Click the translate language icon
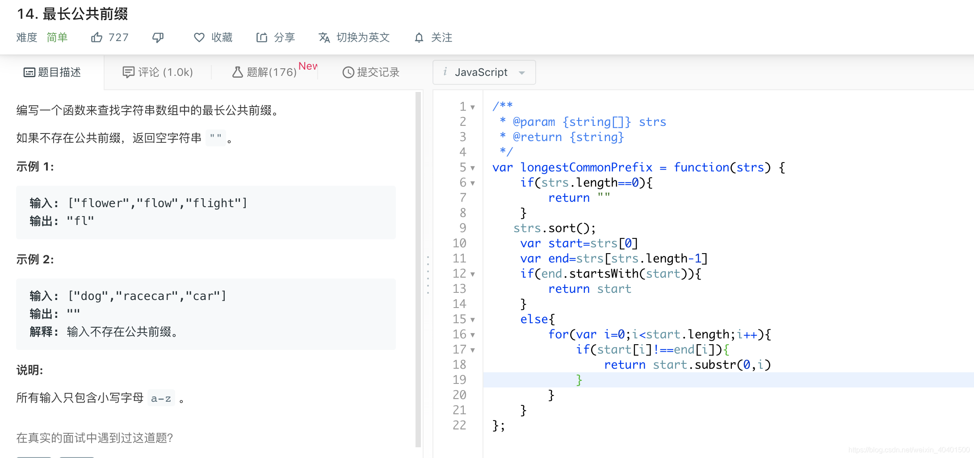The image size is (974, 458). click(324, 37)
